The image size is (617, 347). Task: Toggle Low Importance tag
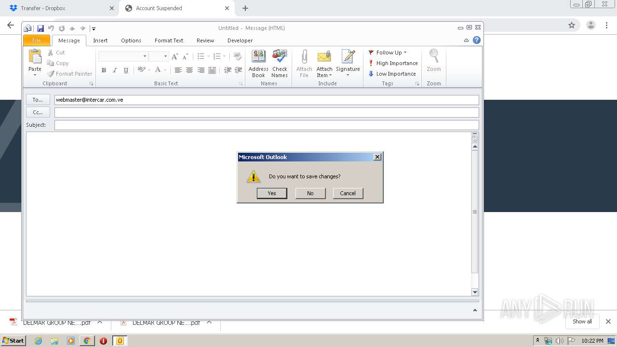pyautogui.click(x=392, y=74)
